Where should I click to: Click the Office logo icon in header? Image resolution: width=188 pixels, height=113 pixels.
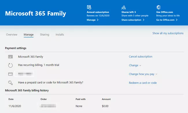pos(158,7)
